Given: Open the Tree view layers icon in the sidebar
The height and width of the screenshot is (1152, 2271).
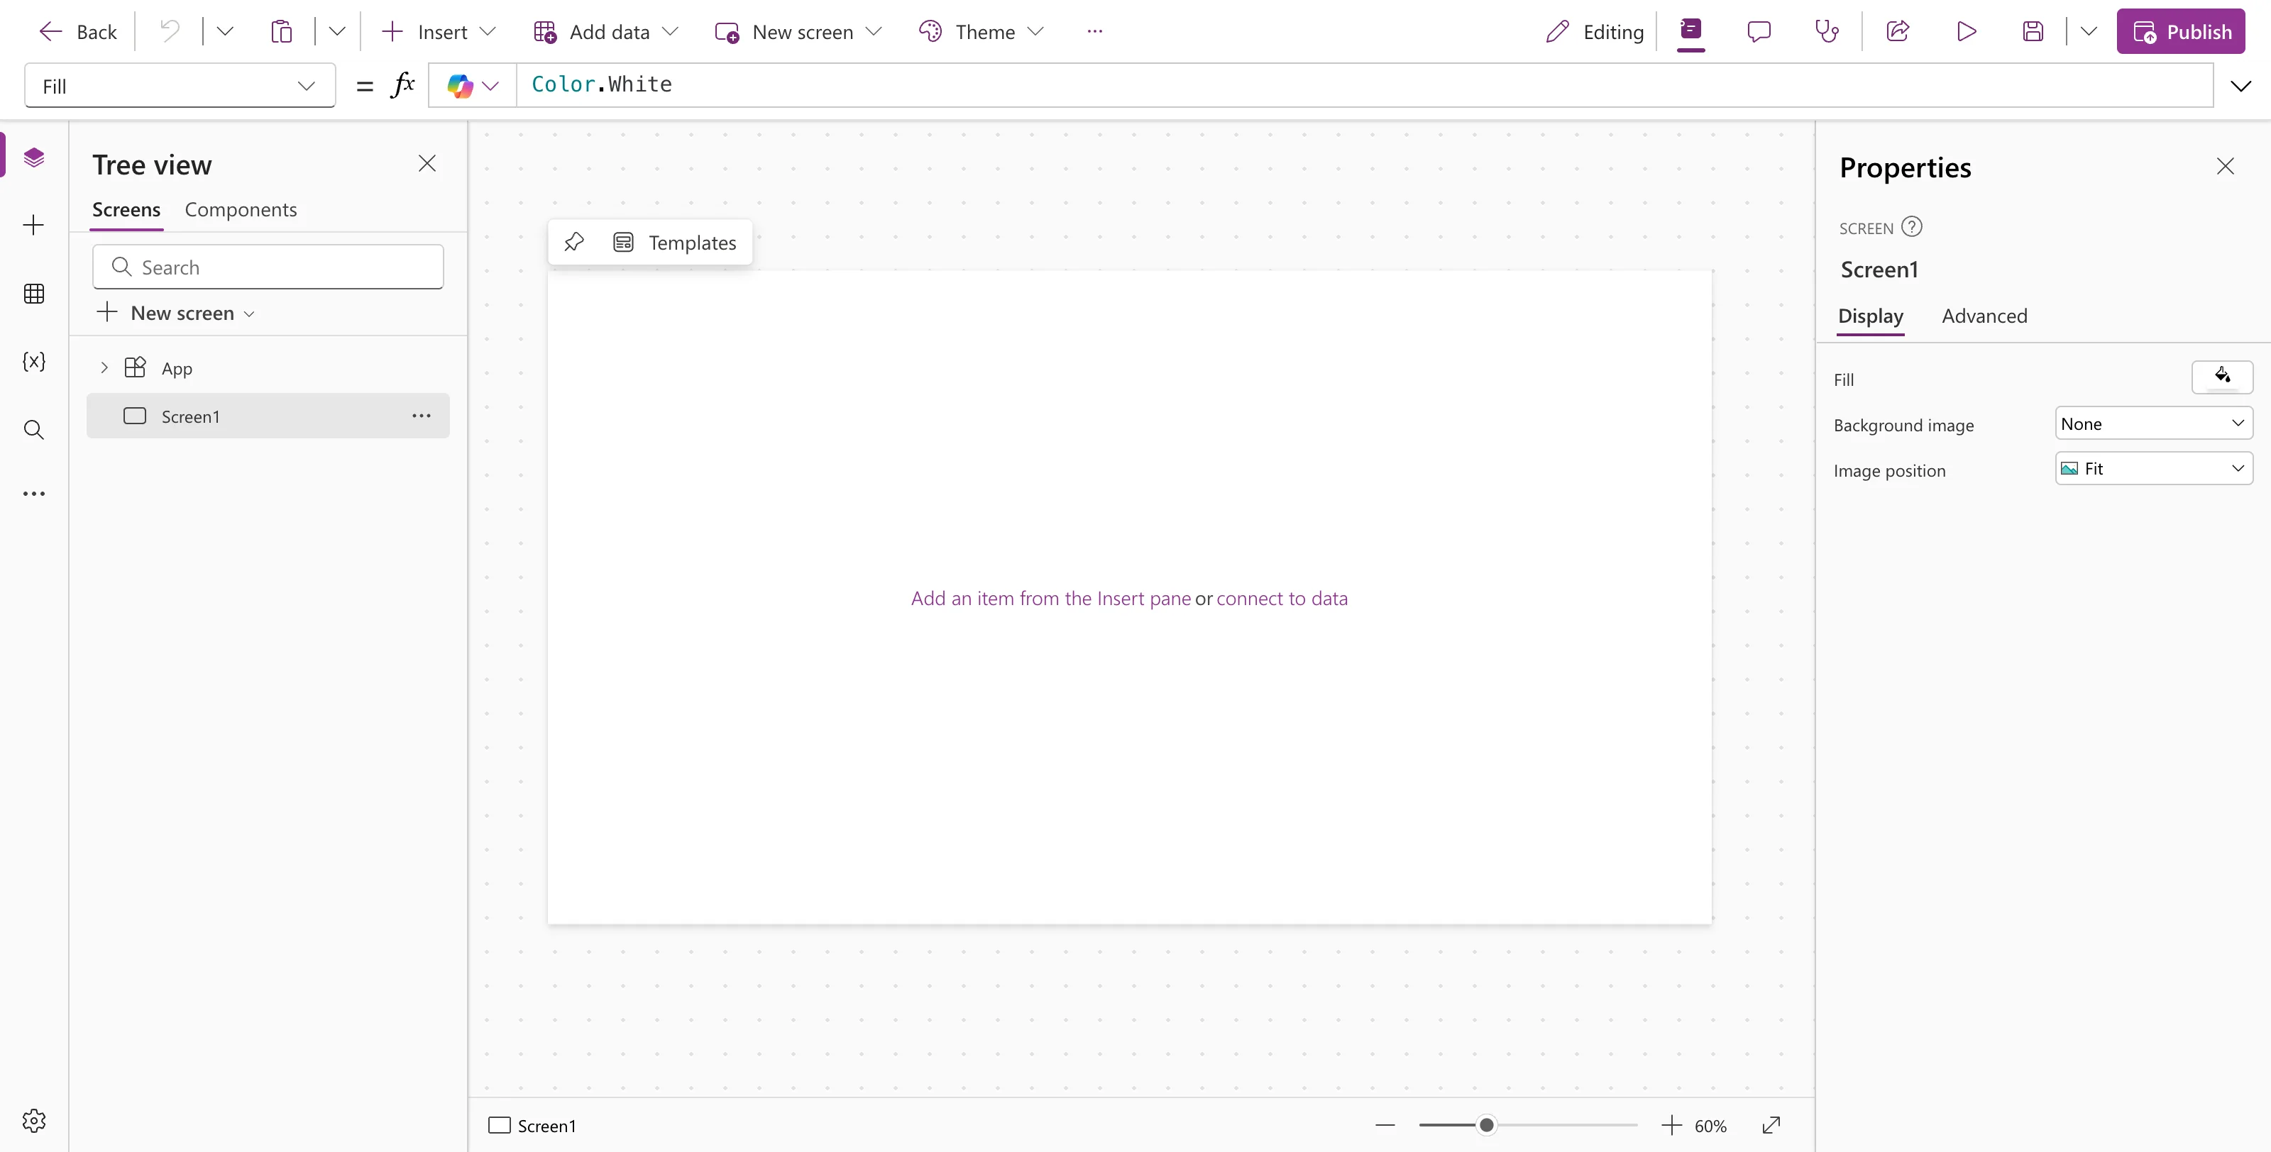Looking at the screenshot, I should pyautogui.click(x=33, y=157).
